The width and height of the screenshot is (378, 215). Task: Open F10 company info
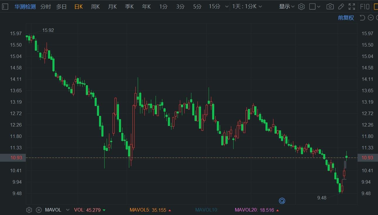[365, 6]
